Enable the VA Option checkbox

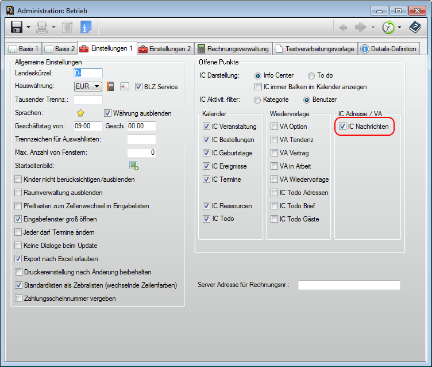[x=275, y=127]
